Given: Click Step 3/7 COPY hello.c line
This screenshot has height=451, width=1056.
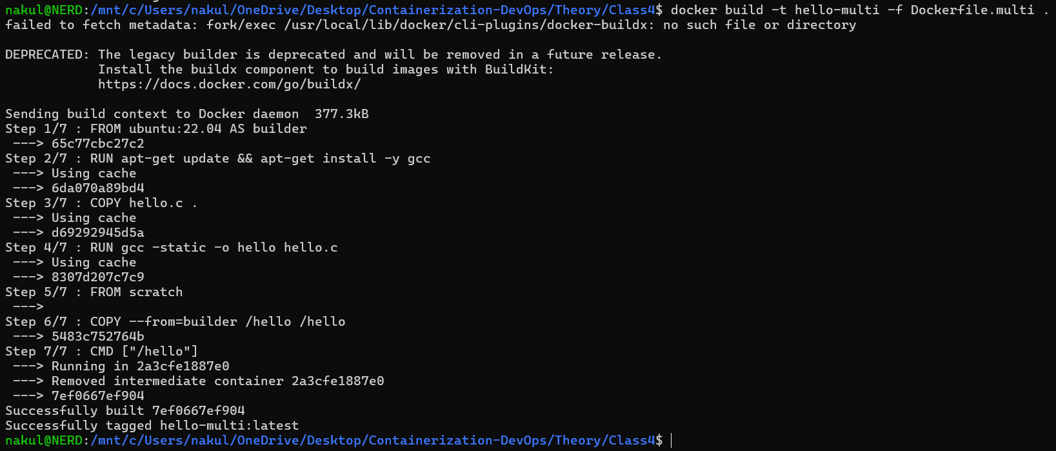Looking at the screenshot, I should click(x=101, y=203).
